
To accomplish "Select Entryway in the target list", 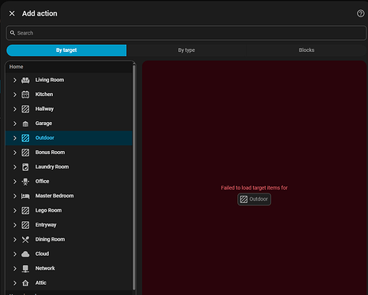I will 46,225.
